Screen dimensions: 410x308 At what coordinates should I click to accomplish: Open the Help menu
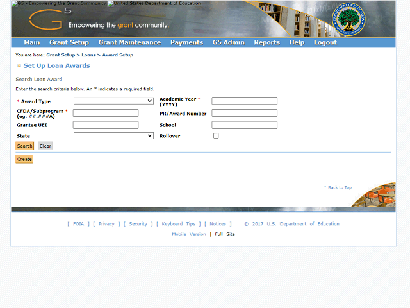pos(297,42)
